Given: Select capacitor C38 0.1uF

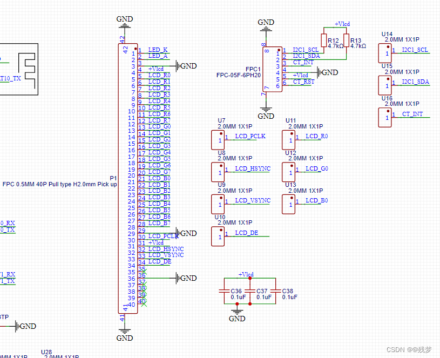Looking at the screenshot, I should coord(275,291).
